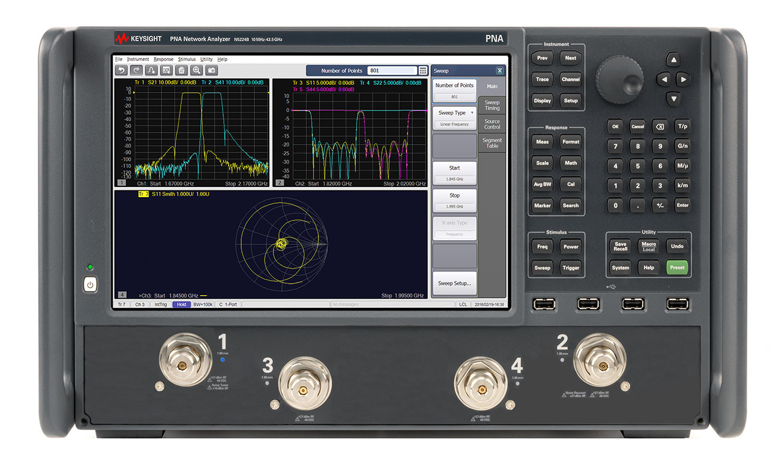Click the Undo icon in the toolbar
778x466 pixels.
(x=121, y=70)
